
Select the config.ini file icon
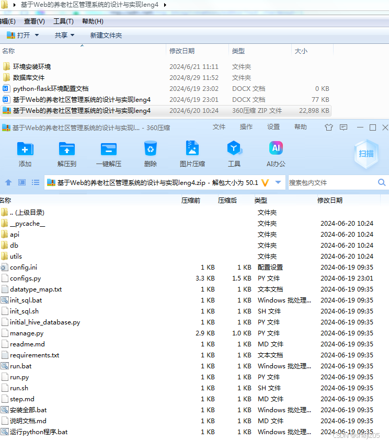coord(5,267)
